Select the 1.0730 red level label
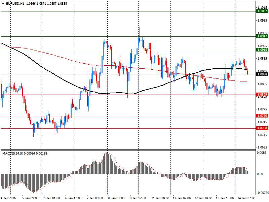Image resolution: width=269 pixels, height=202 pixels. point(262,128)
